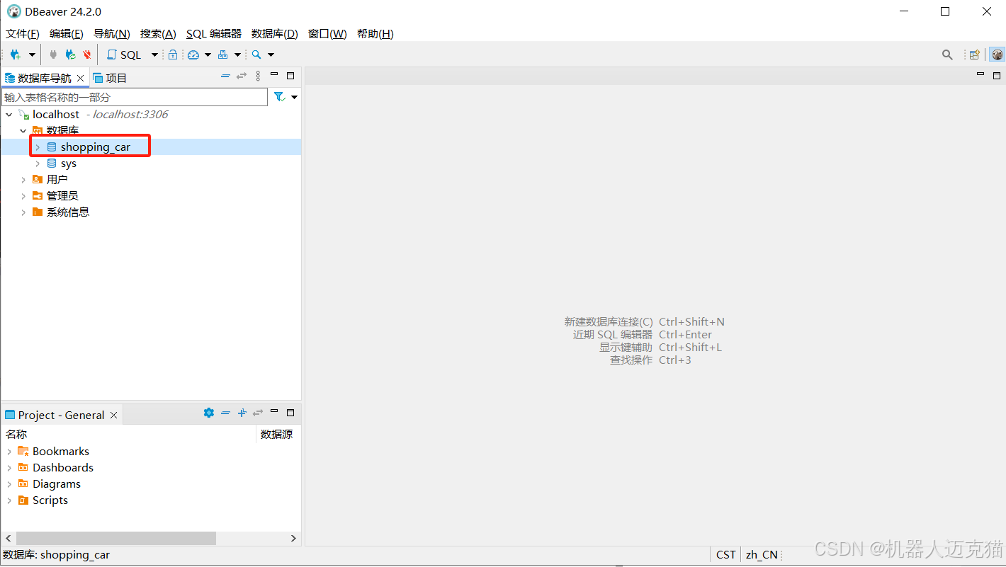The width and height of the screenshot is (1006, 567).
Task: Click the gray global search magnifier at top right
Action: click(947, 55)
